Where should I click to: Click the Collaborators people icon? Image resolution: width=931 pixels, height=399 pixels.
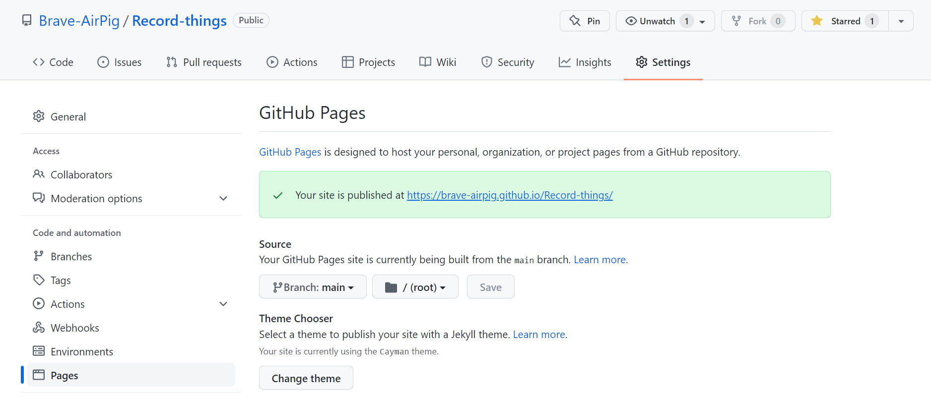click(x=39, y=174)
